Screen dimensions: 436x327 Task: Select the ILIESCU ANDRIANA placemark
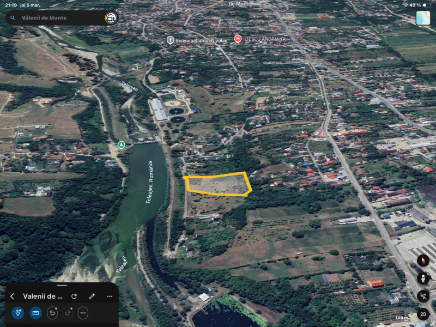238,39
